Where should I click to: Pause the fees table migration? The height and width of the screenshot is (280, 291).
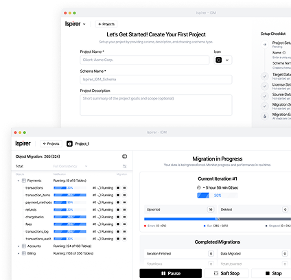pos(124,224)
